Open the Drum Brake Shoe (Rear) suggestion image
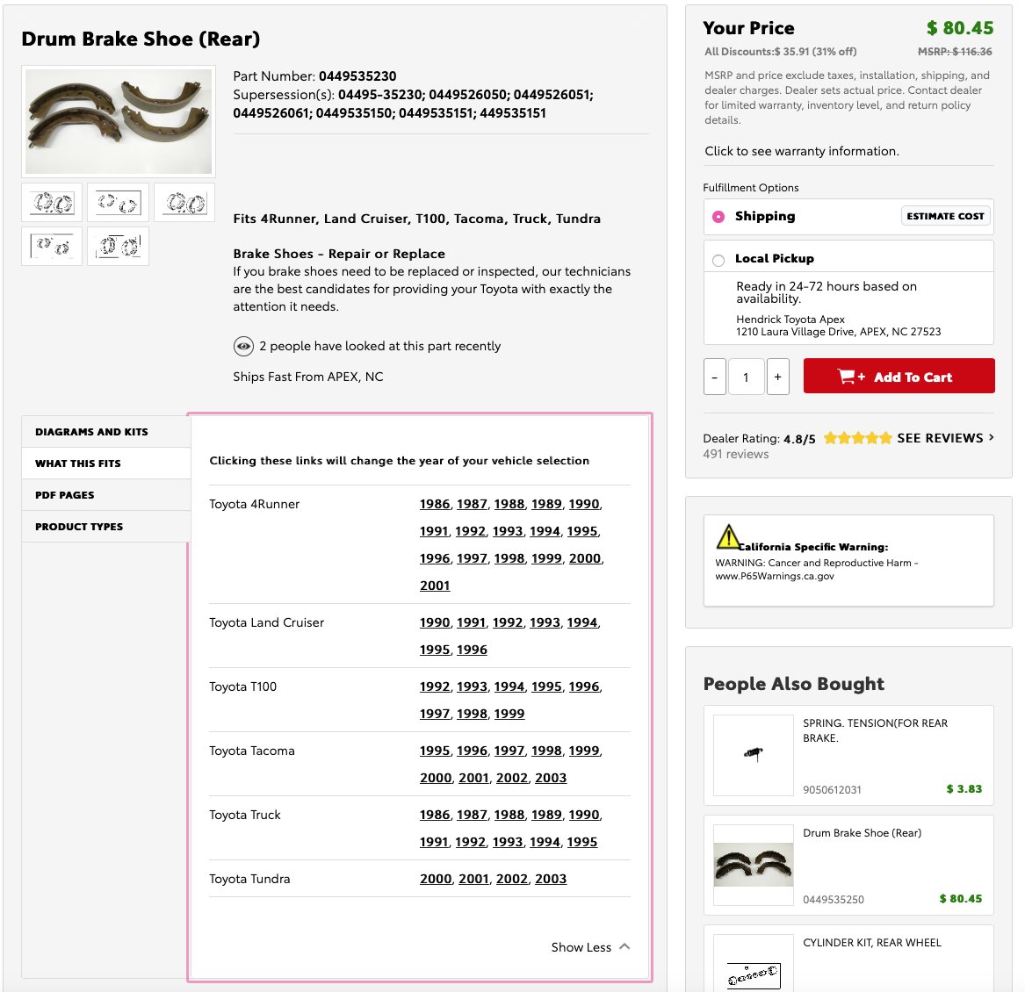The width and height of the screenshot is (1025, 992). [x=753, y=865]
